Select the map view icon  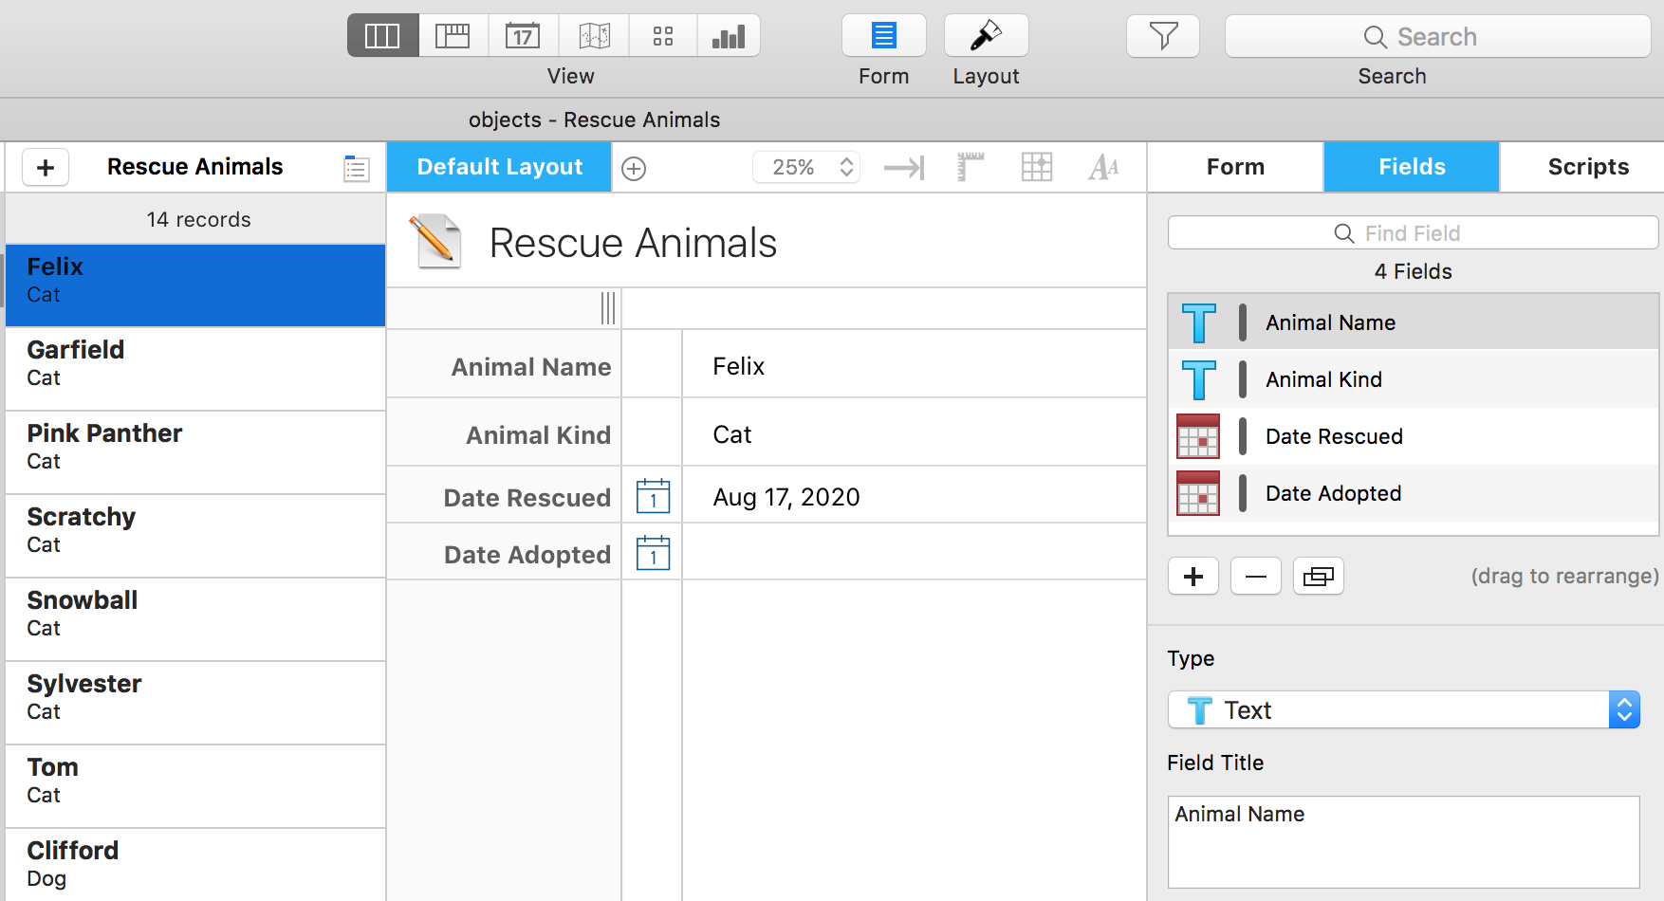(594, 36)
